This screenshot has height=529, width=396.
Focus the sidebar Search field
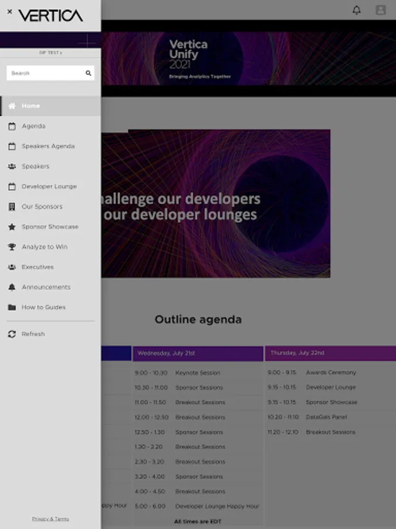point(50,73)
